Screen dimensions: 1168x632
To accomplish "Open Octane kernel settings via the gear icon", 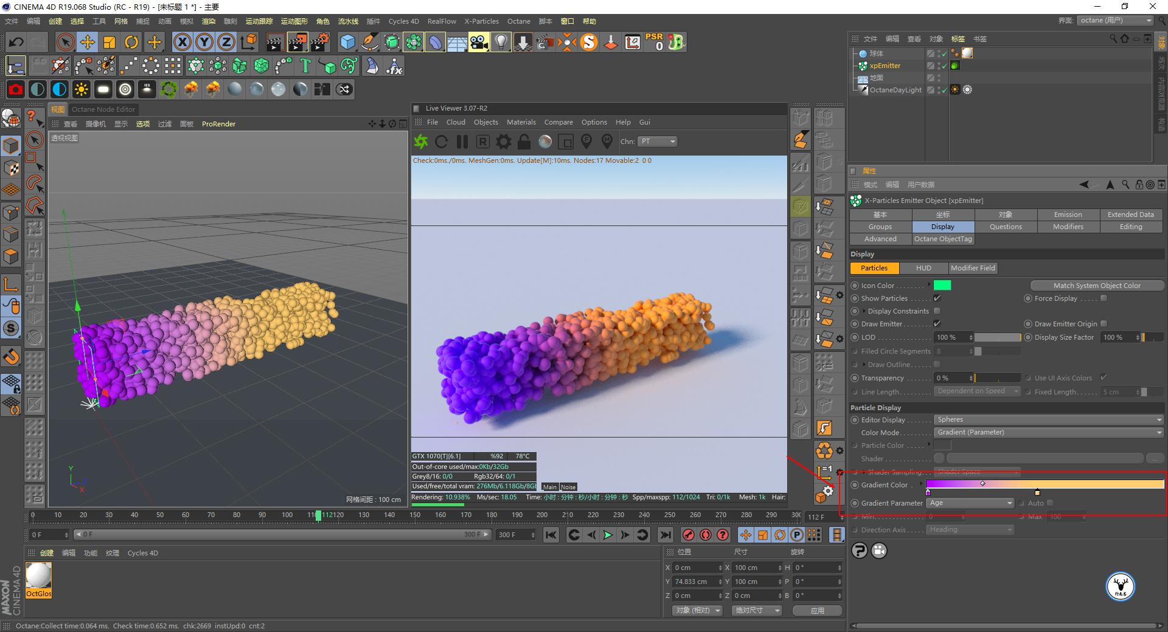I will (503, 142).
